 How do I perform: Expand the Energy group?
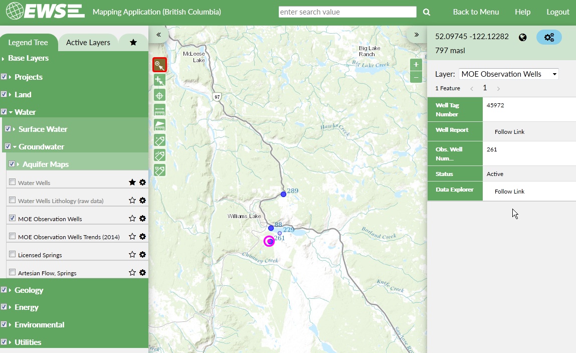pos(11,307)
